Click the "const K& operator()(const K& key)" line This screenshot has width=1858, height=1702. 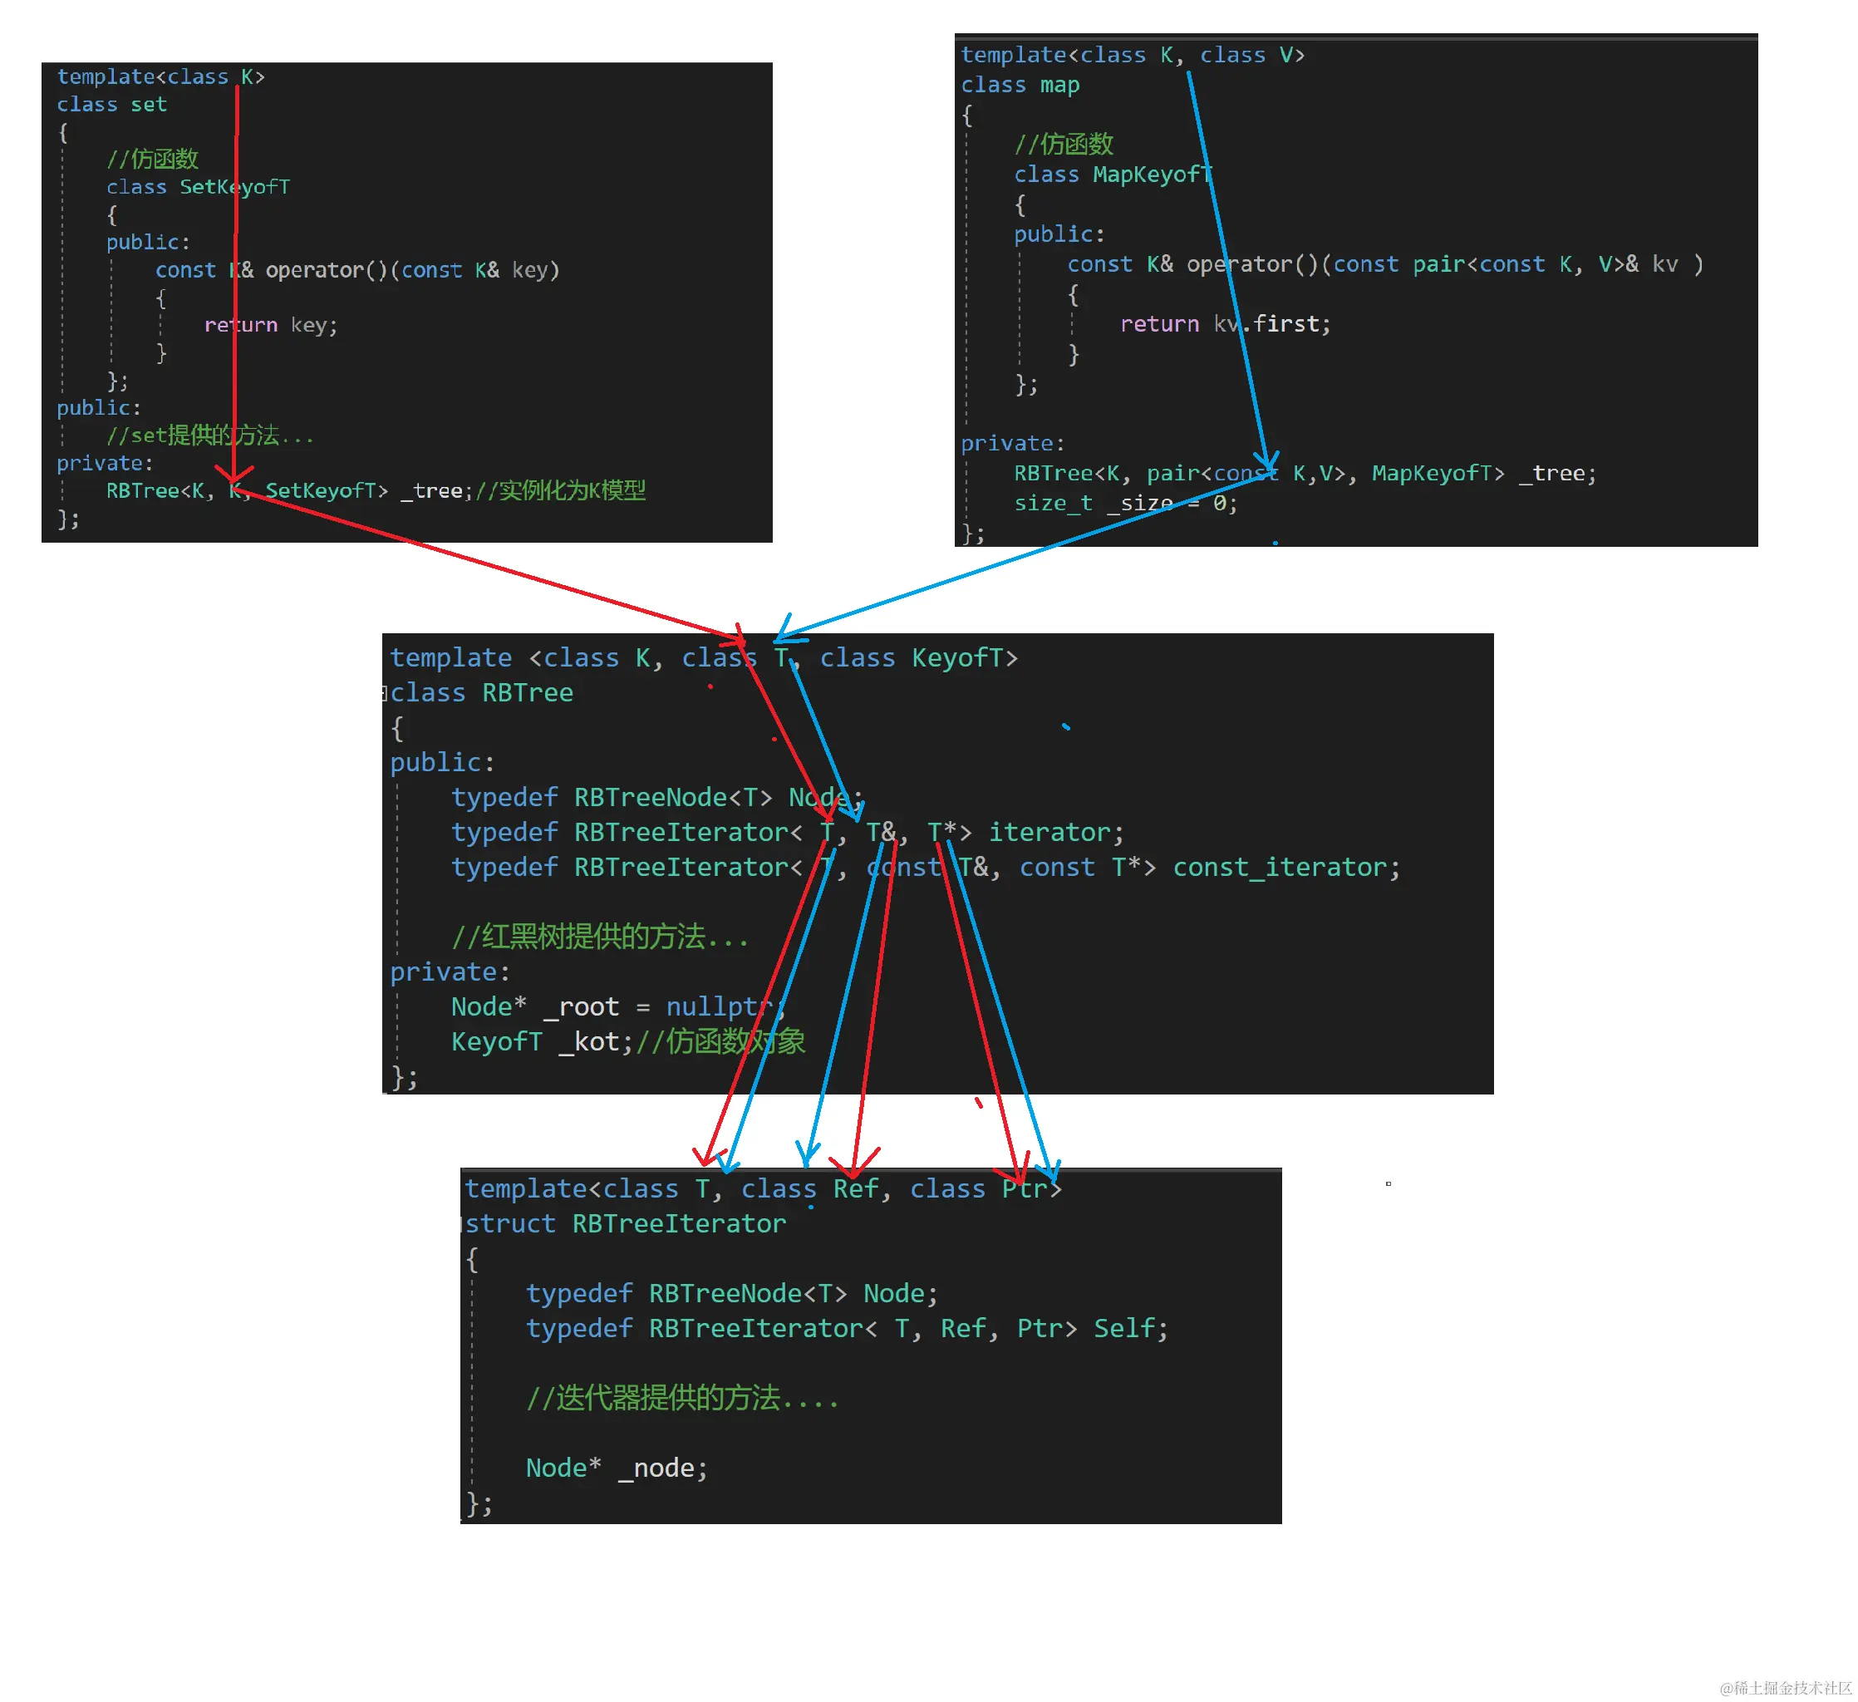(x=357, y=270)
